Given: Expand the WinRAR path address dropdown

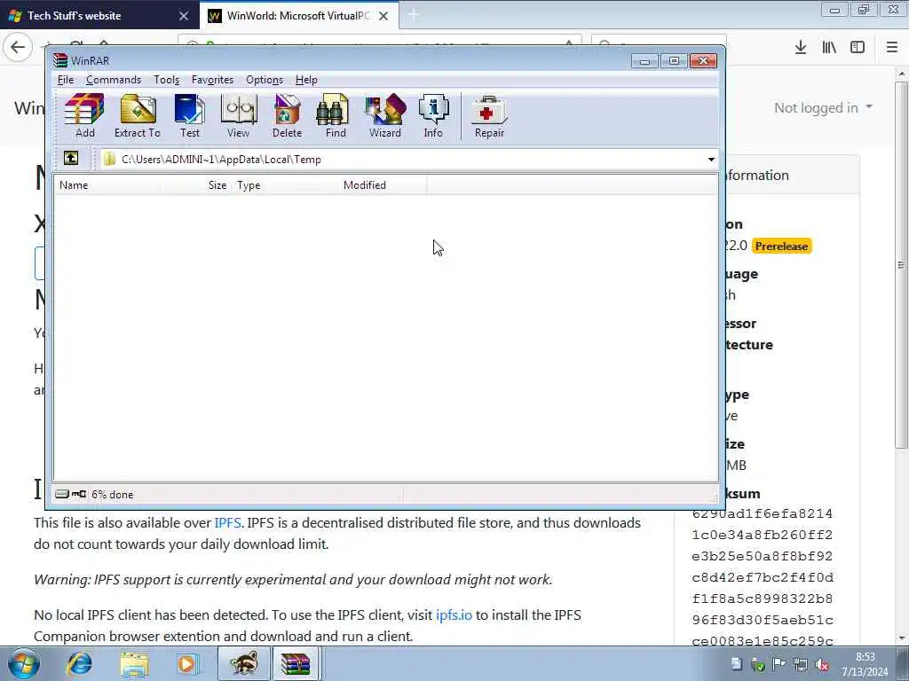Looking at the screenshot, I should pyautogui.click(x=711, y=160).
